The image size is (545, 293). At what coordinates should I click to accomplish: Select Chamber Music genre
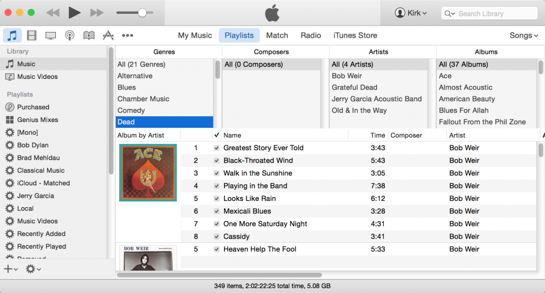pyautogui.click(x=164, y=99)
